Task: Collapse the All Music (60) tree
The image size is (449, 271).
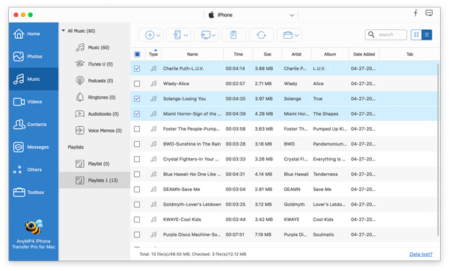Action: coord(64,31)
